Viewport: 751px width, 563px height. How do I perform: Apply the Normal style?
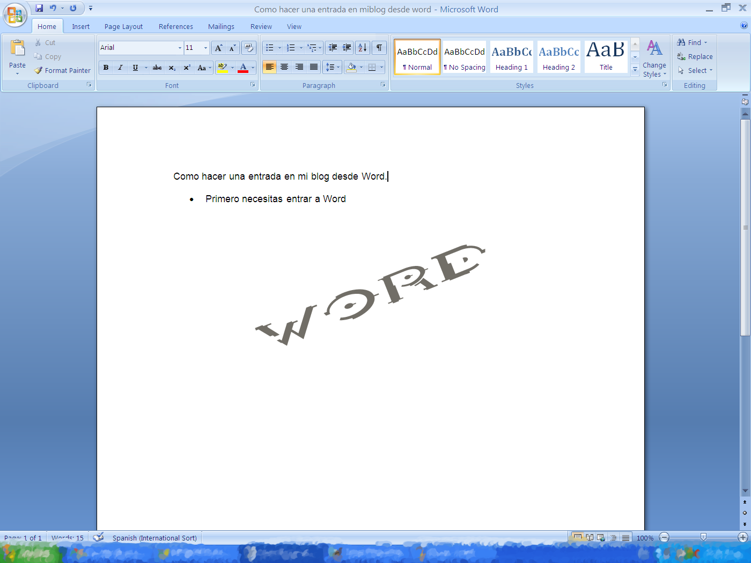click(x=417, y=56)
